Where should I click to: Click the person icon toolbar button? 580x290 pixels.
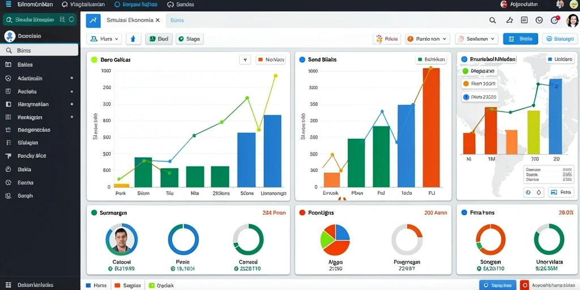point(134,39)
